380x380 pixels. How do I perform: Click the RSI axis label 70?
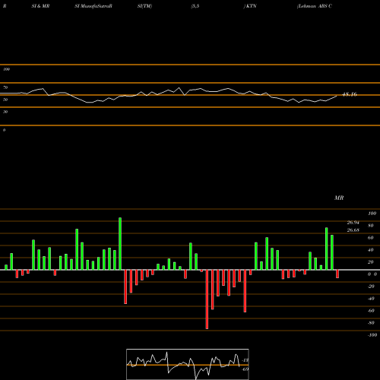[x=5, y=87]
